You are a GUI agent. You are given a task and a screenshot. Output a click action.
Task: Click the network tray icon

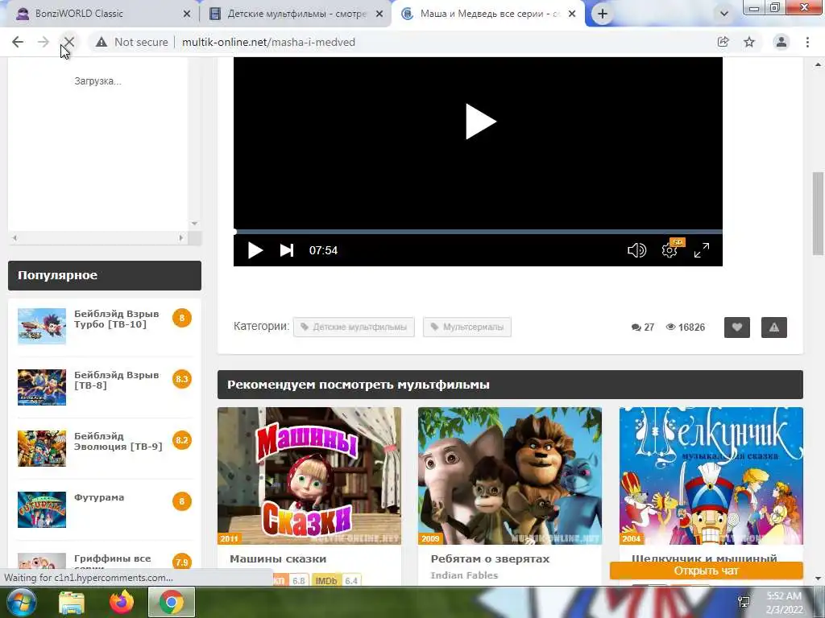744,602
